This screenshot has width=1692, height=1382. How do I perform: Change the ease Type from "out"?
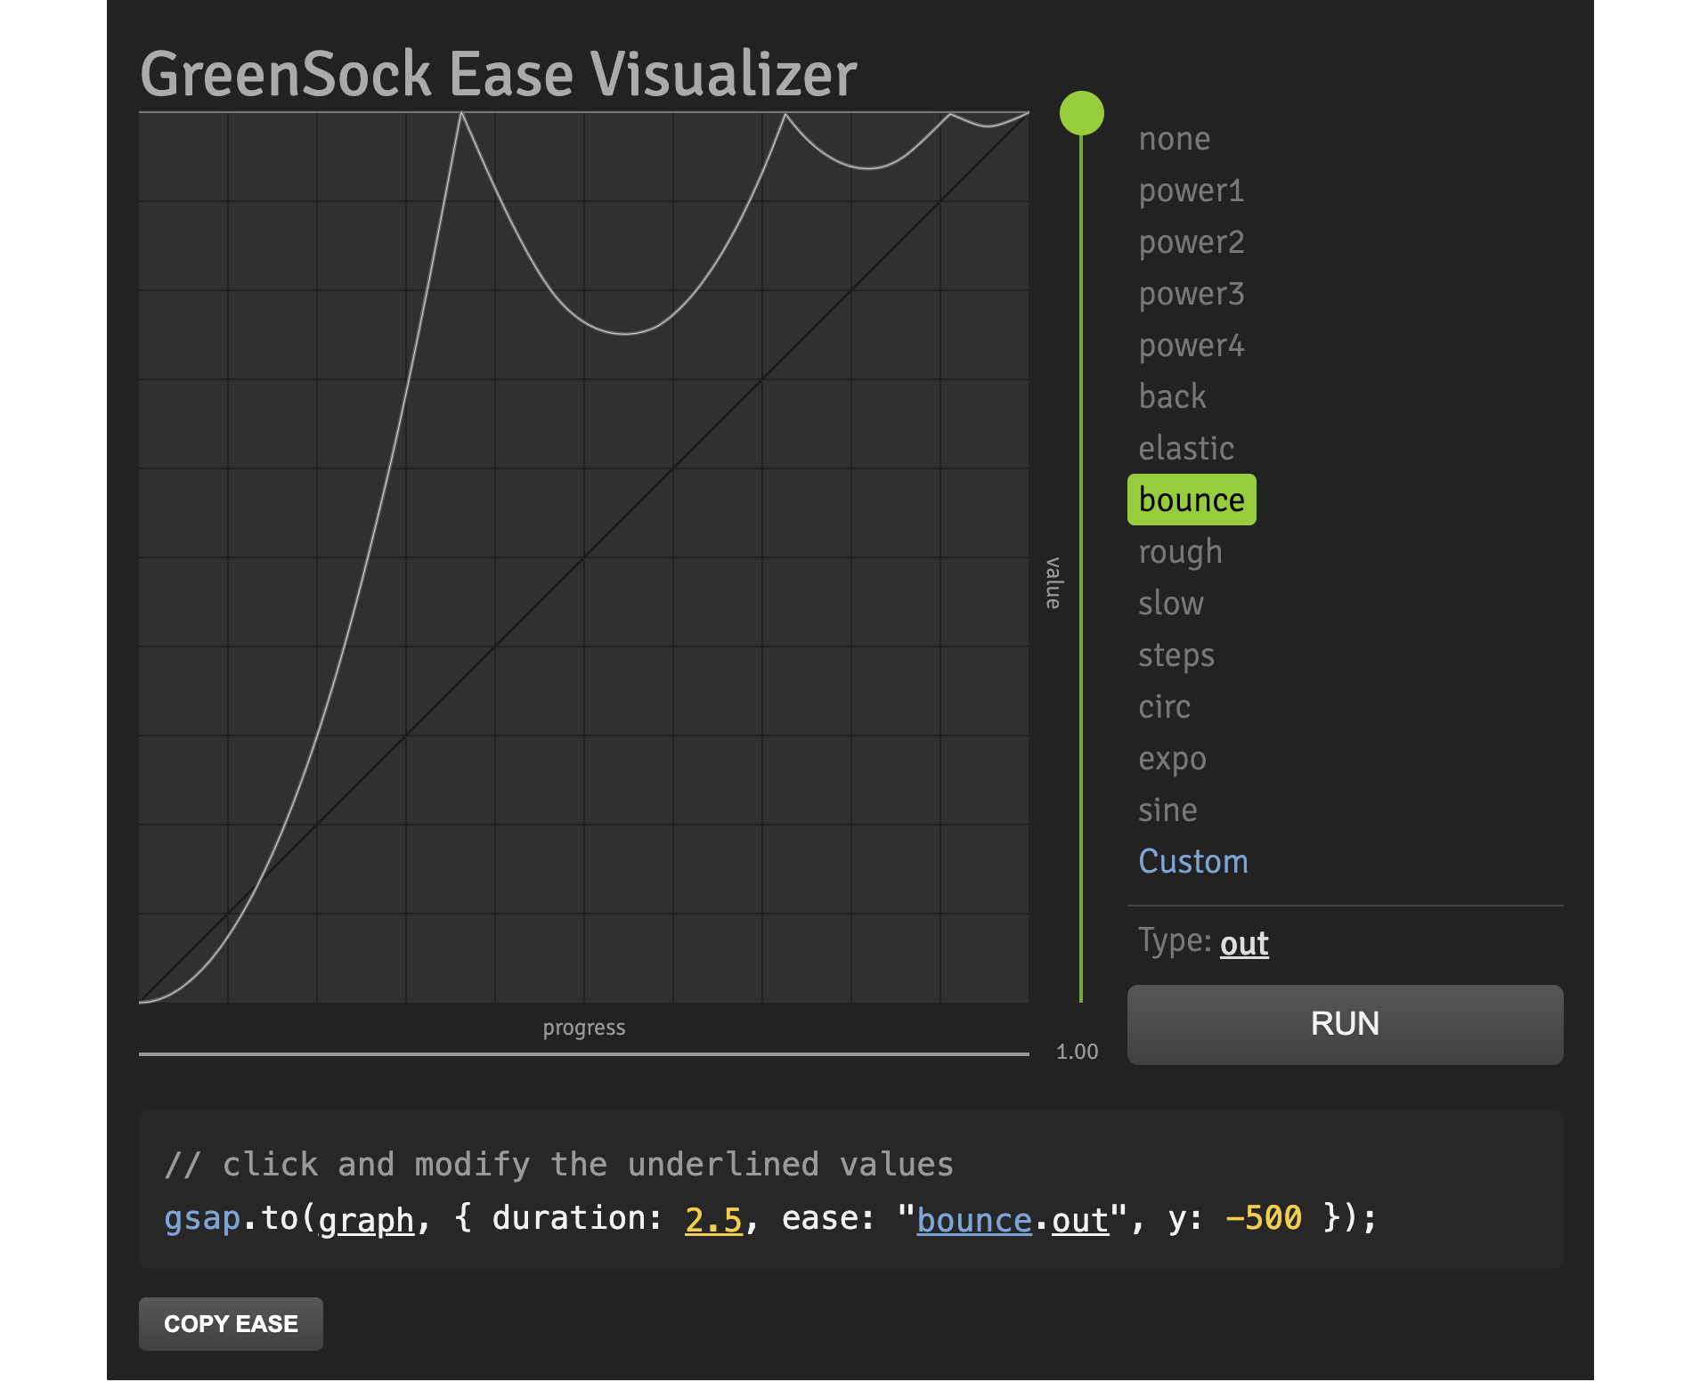(x=1243, y=942)
